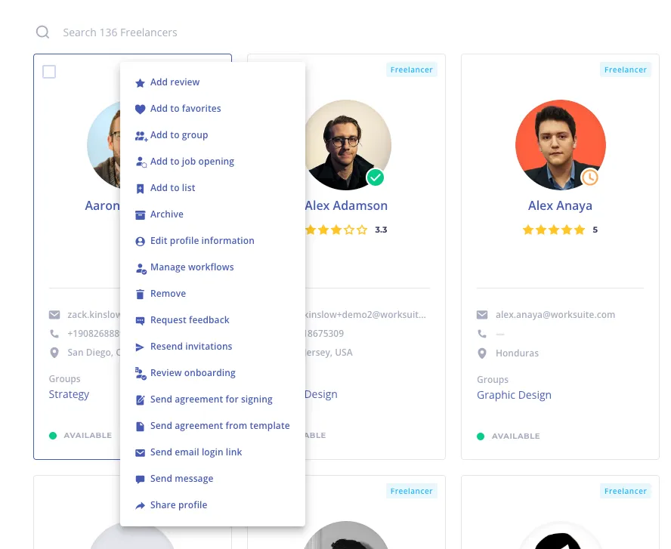Click the search magnifier icon
Image resolution: width=671 pixels, height=549 pixels.
pos(42,32)
